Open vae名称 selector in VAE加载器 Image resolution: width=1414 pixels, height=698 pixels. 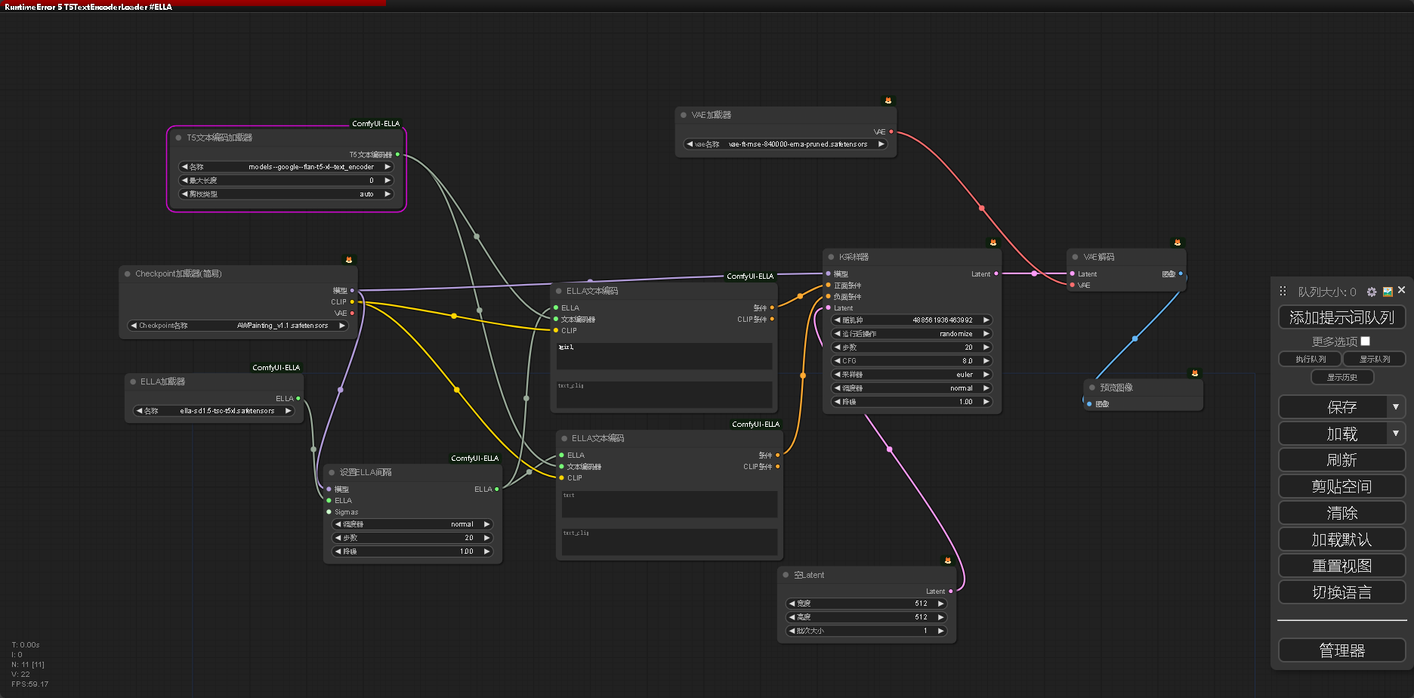786,144
